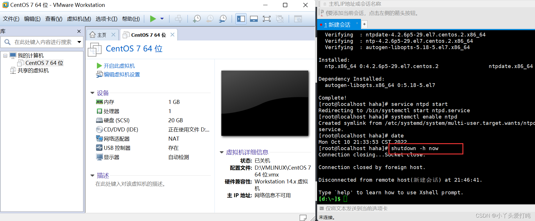
Task: Click the VM description input field
Action: [131, 184]
